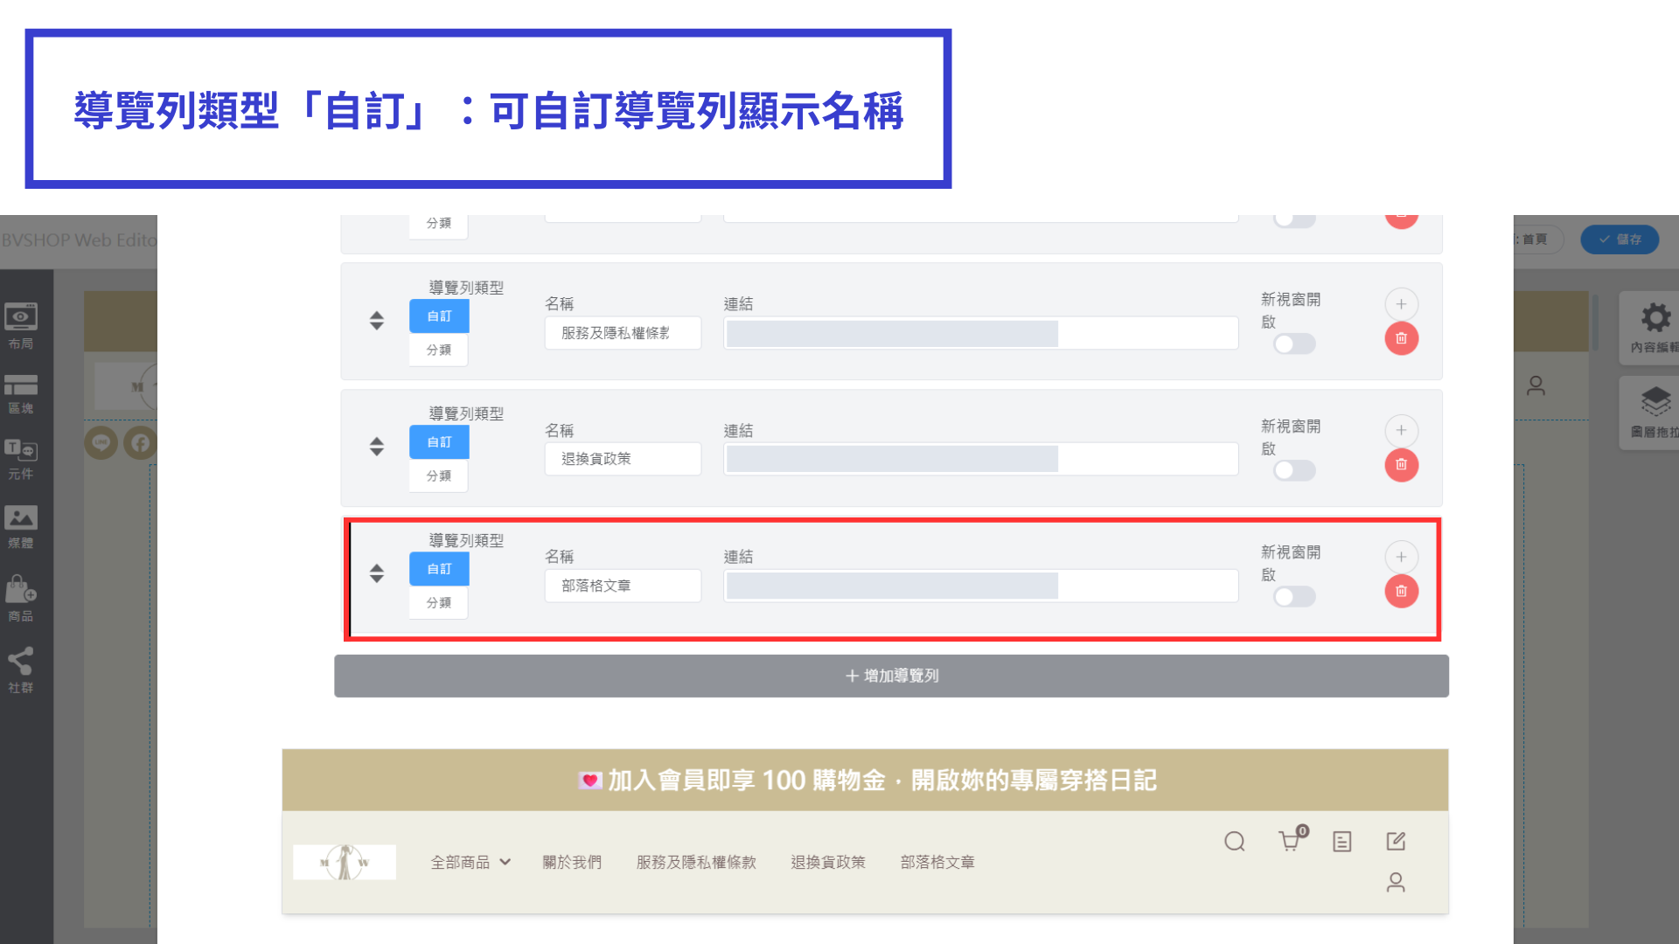Select 自訂 type for 服務及隱私權條款 row
Image resolution: width=1679 pixels, height=944 pixels.
point(439,316)
